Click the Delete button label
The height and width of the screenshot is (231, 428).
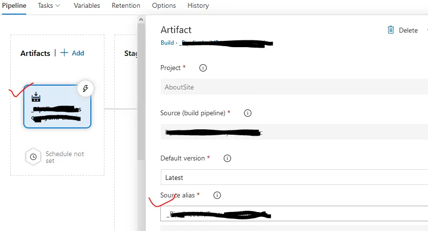[408, 30]
